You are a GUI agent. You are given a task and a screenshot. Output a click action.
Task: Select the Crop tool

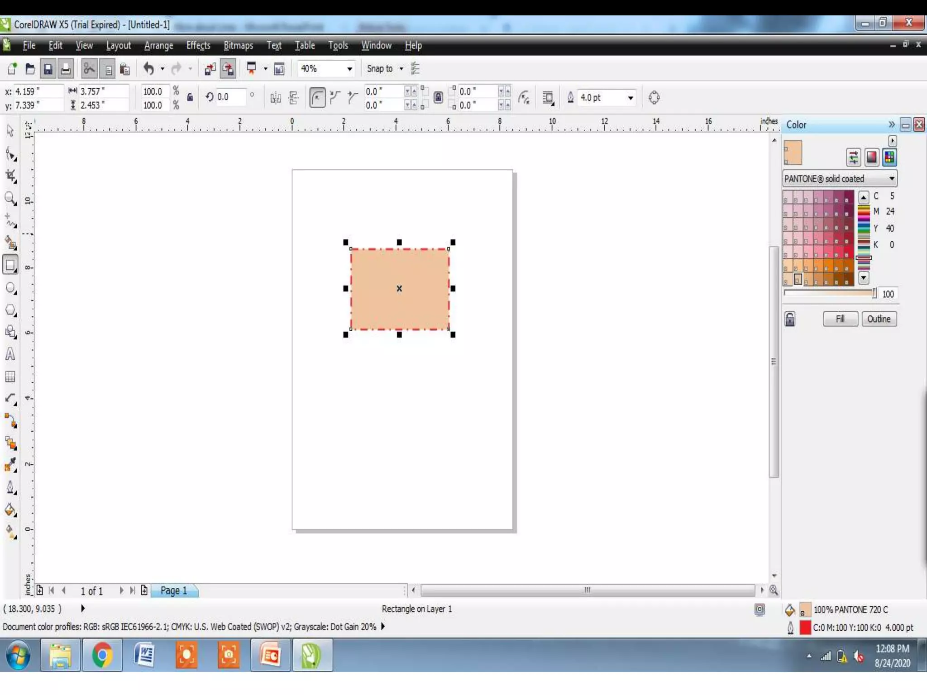[x=10, y=176]
